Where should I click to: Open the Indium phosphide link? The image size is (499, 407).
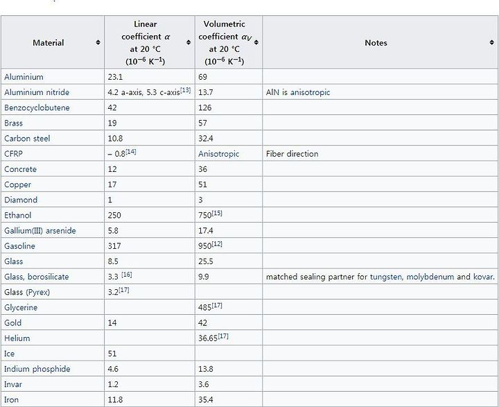(37, 369)
